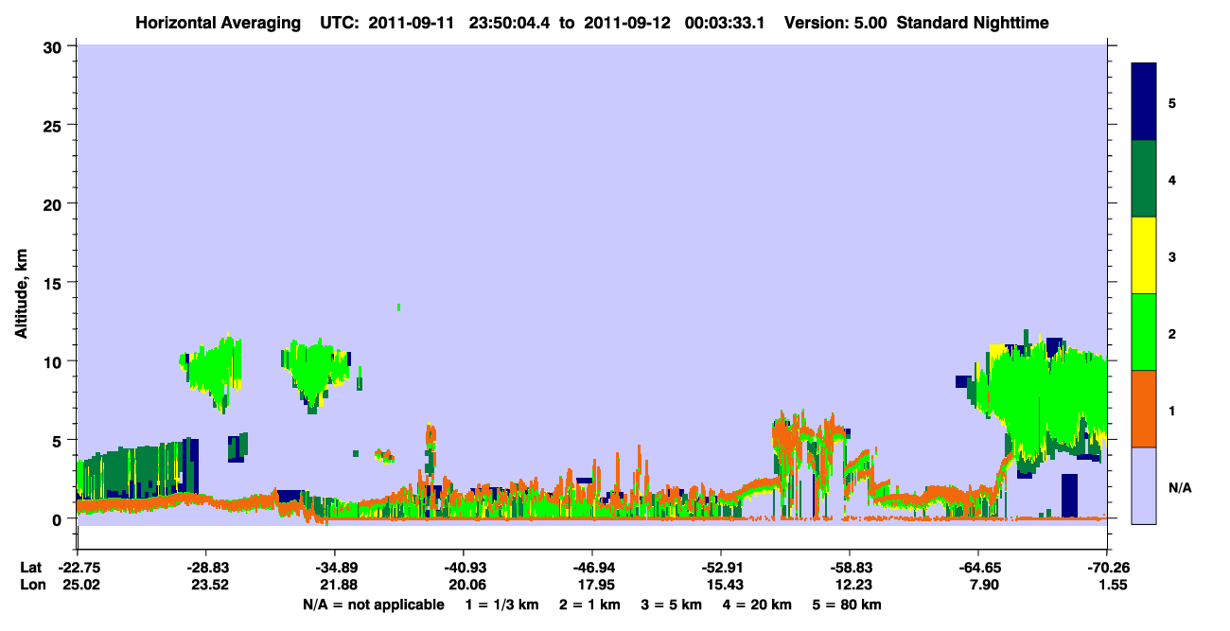Click the 'Standard Nighttime' text

click(x=973, y=23)
